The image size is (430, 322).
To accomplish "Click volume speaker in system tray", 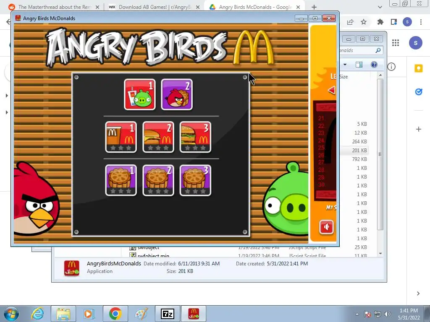I will click(388, 314).
